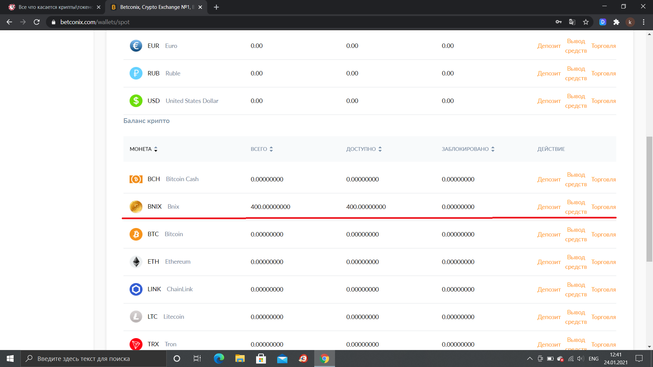Click the EUR Euro coin icon

click(x=136, y=46)
